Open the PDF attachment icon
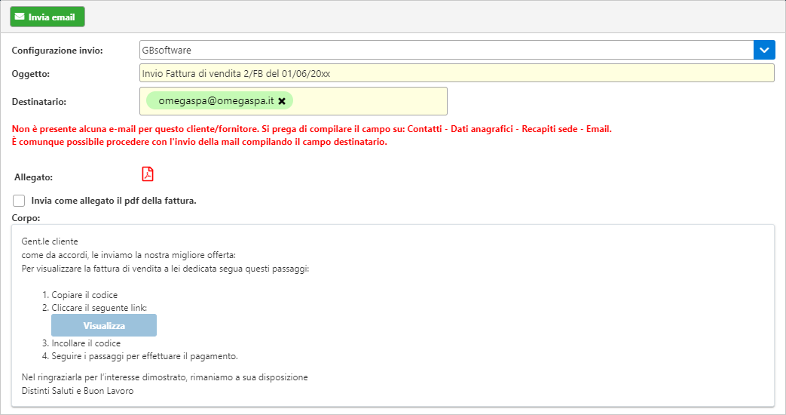 (148, 174)
